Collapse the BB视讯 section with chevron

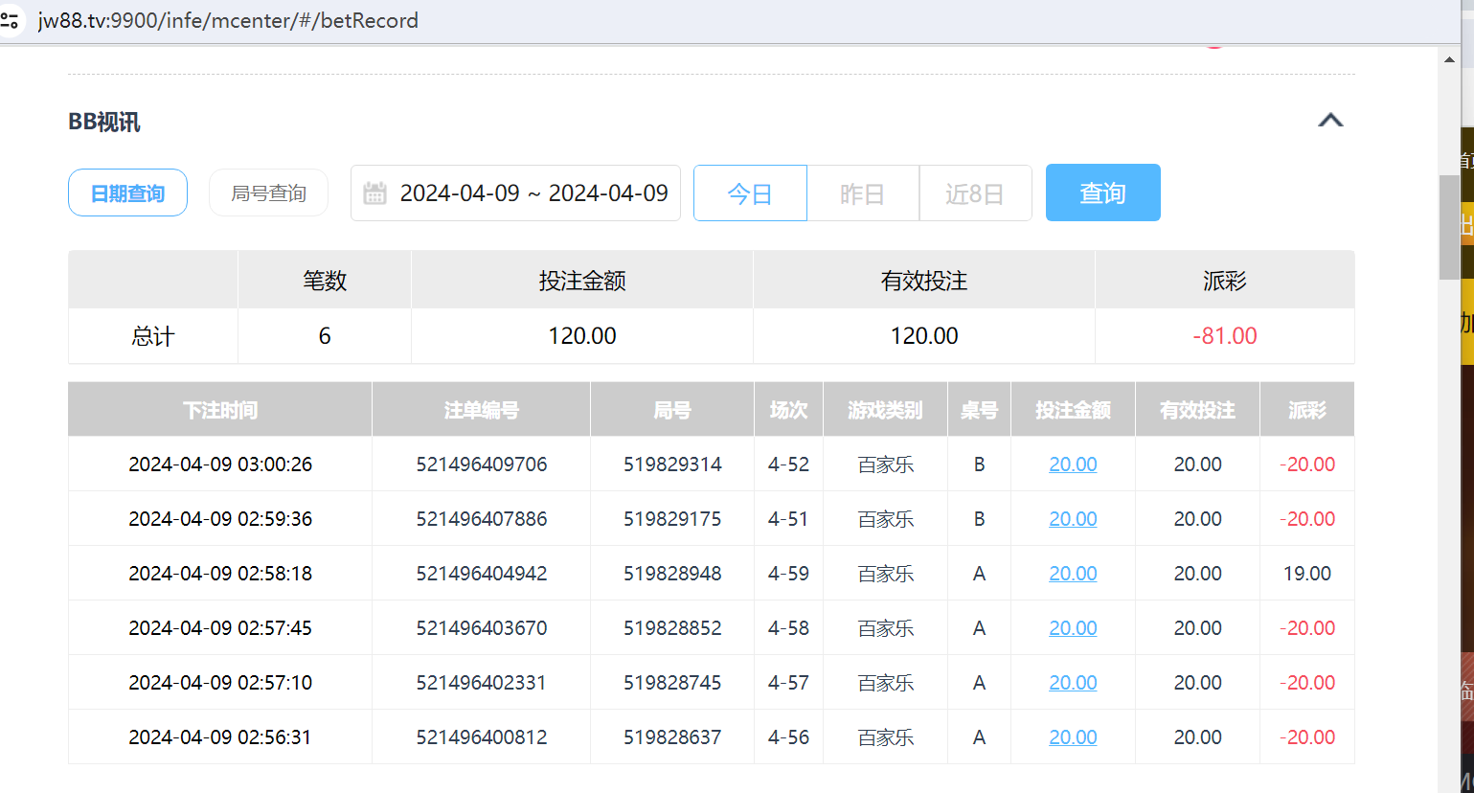[x=1330, y=121]
